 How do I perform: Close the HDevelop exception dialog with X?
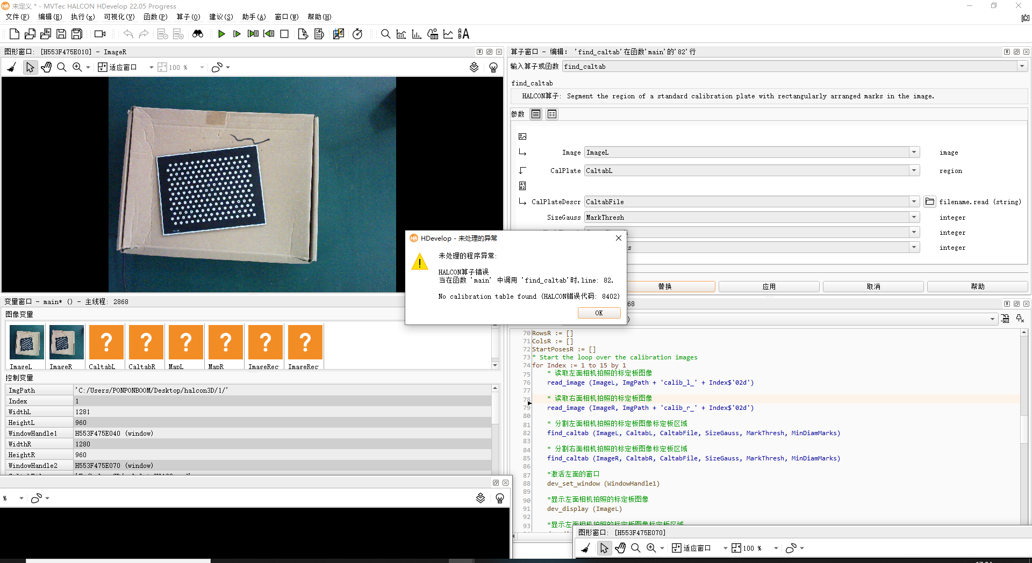click(618, 238)
